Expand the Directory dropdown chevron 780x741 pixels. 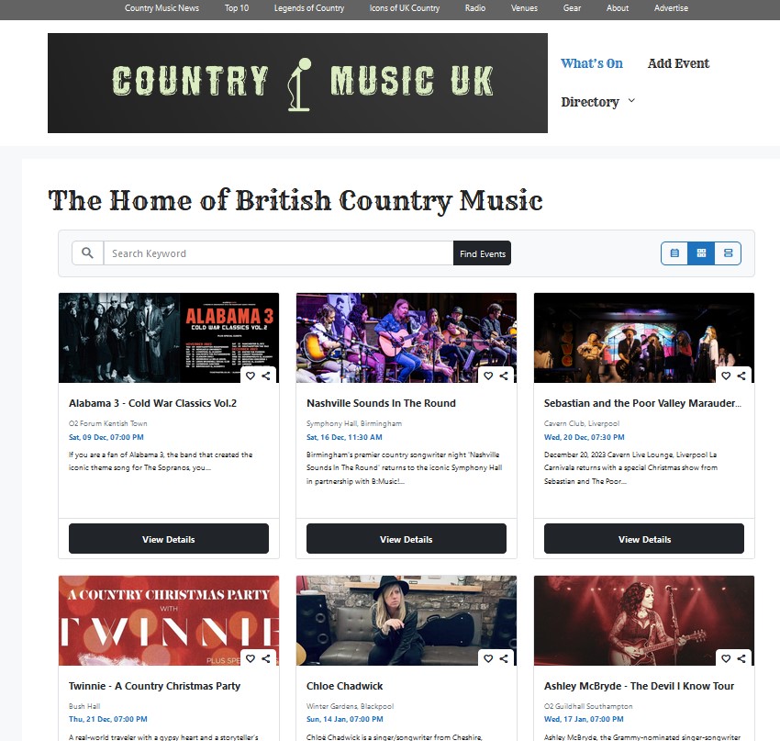pyautogui.click(x=631, y=100)
